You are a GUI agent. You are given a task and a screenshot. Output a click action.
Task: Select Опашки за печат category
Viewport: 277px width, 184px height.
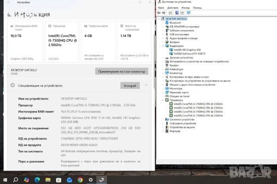[180, 96]
